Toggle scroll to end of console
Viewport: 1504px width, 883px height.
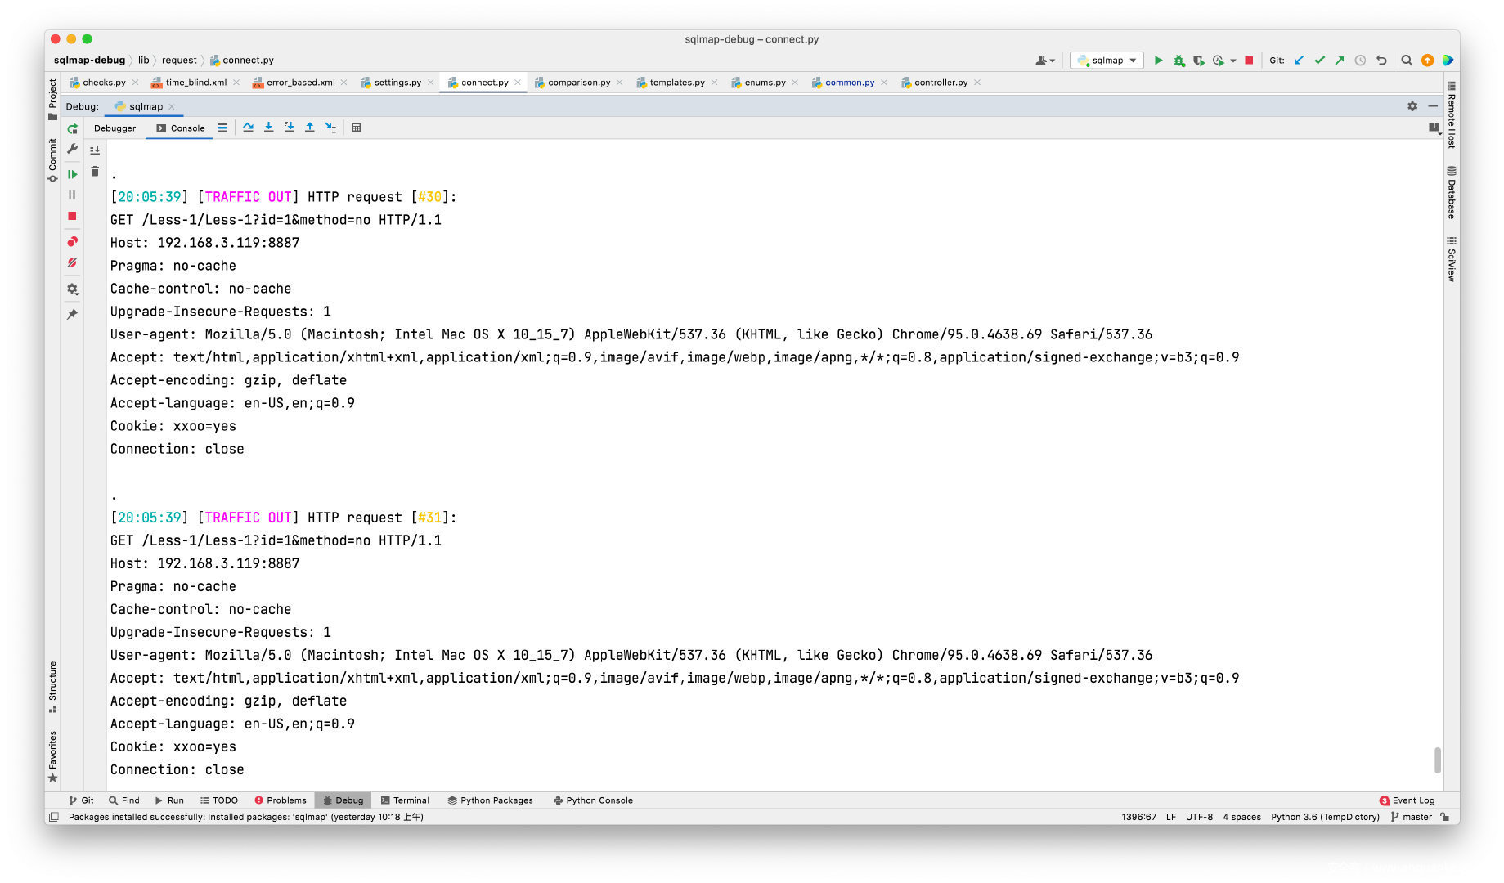[95, 150]
